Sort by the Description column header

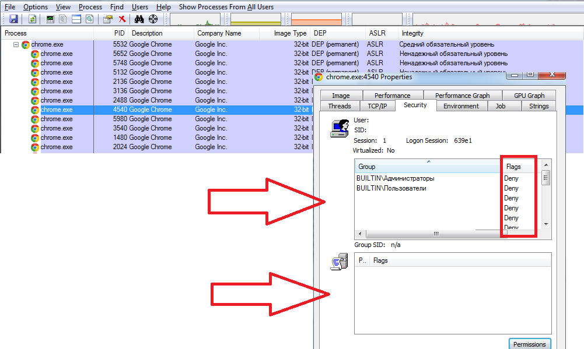coord(161,33)
